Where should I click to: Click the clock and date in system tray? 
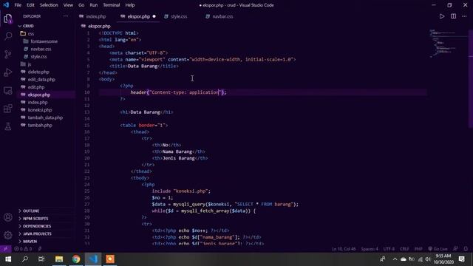pos(443,259)
